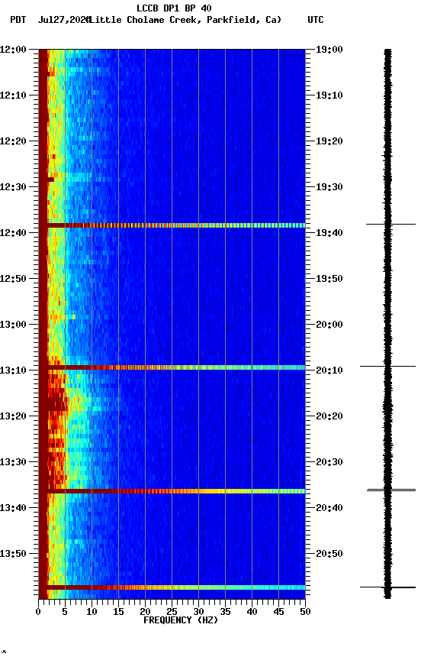Click the 19:10 UTC time label
421x660 pixels.
(329, 95)
